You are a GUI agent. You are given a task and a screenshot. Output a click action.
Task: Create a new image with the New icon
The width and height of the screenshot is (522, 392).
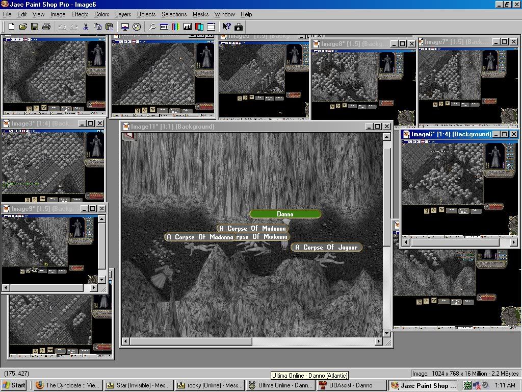(x=11, y=27)
